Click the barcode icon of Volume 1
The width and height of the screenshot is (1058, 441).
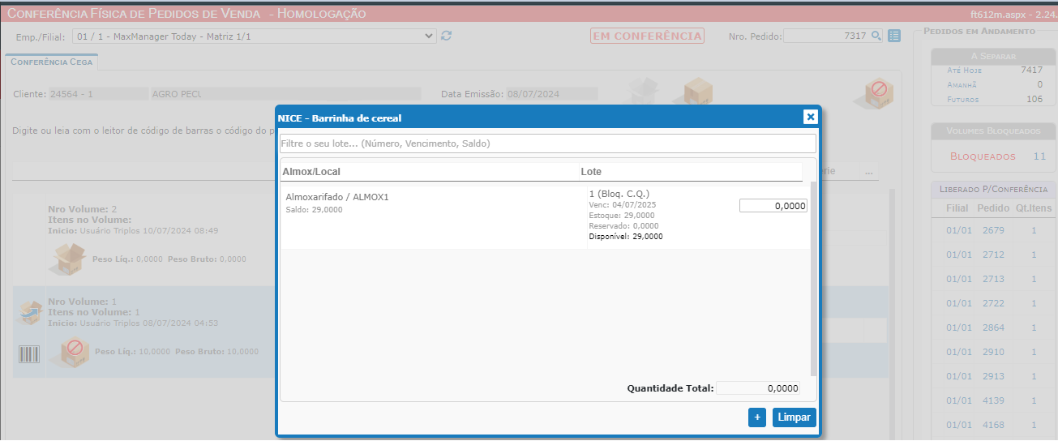(x=29, y=354)
